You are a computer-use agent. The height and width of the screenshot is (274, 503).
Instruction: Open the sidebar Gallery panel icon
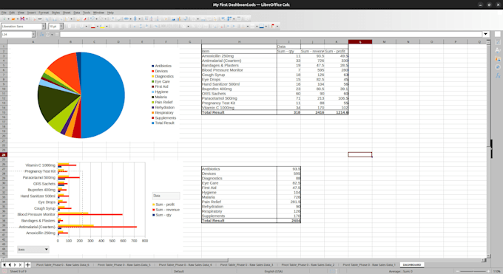coord(498,58)
